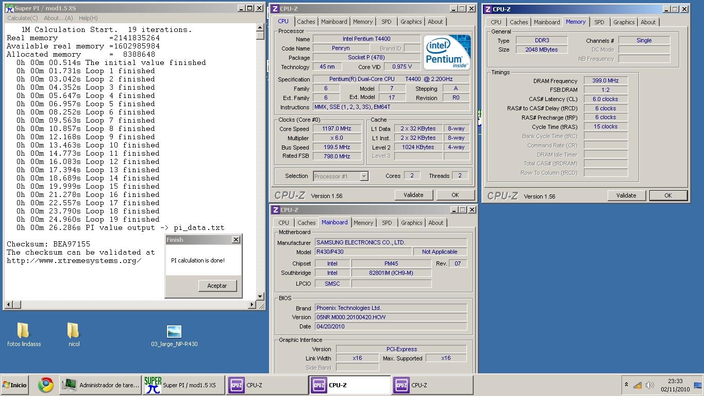Select Caches tab in Mainboard window

coord(306,223)
